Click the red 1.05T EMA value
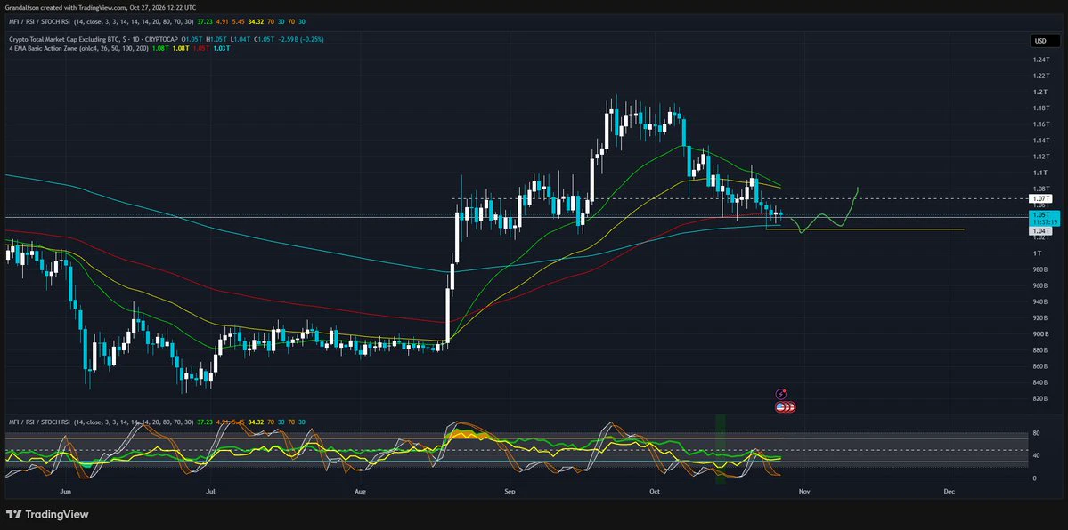 (201, 48)
